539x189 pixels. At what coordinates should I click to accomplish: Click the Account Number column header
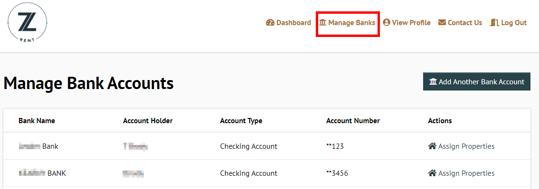coord(353,121)
